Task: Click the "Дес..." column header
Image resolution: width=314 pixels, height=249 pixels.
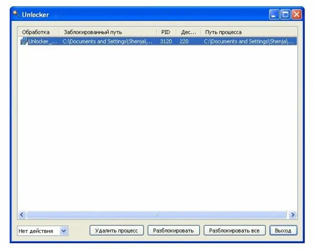Action: [188, 32]
